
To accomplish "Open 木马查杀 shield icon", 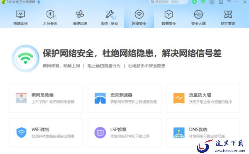I will click(51, 14).
